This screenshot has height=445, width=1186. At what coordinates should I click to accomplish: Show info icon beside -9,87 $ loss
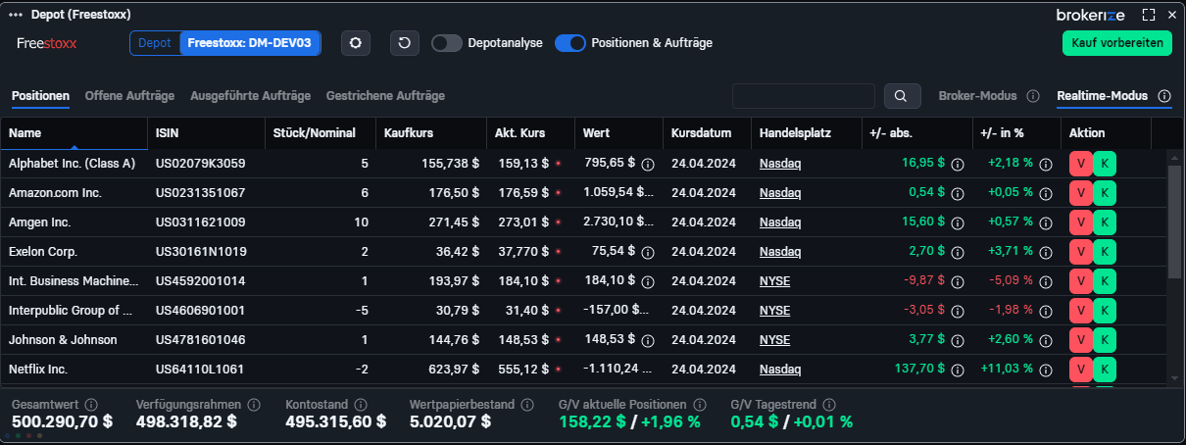pos(959,282)
